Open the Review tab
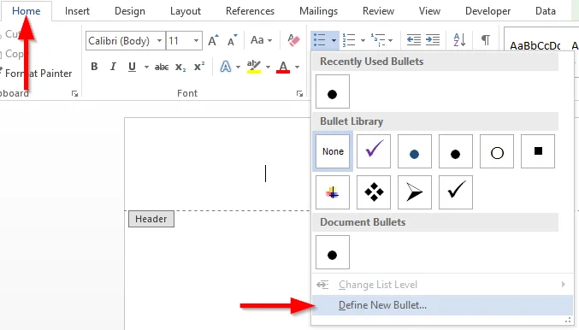Viewport: 579px width, 330px height. point(378,11)
